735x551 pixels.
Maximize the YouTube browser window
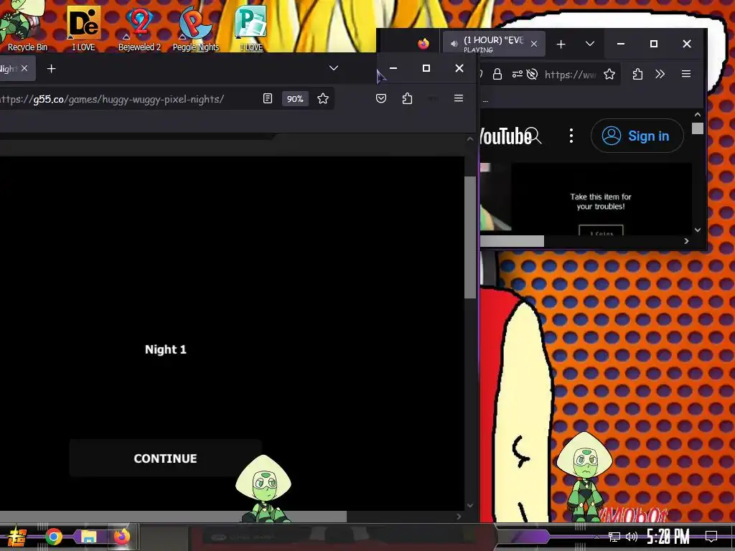pos(653,44)
